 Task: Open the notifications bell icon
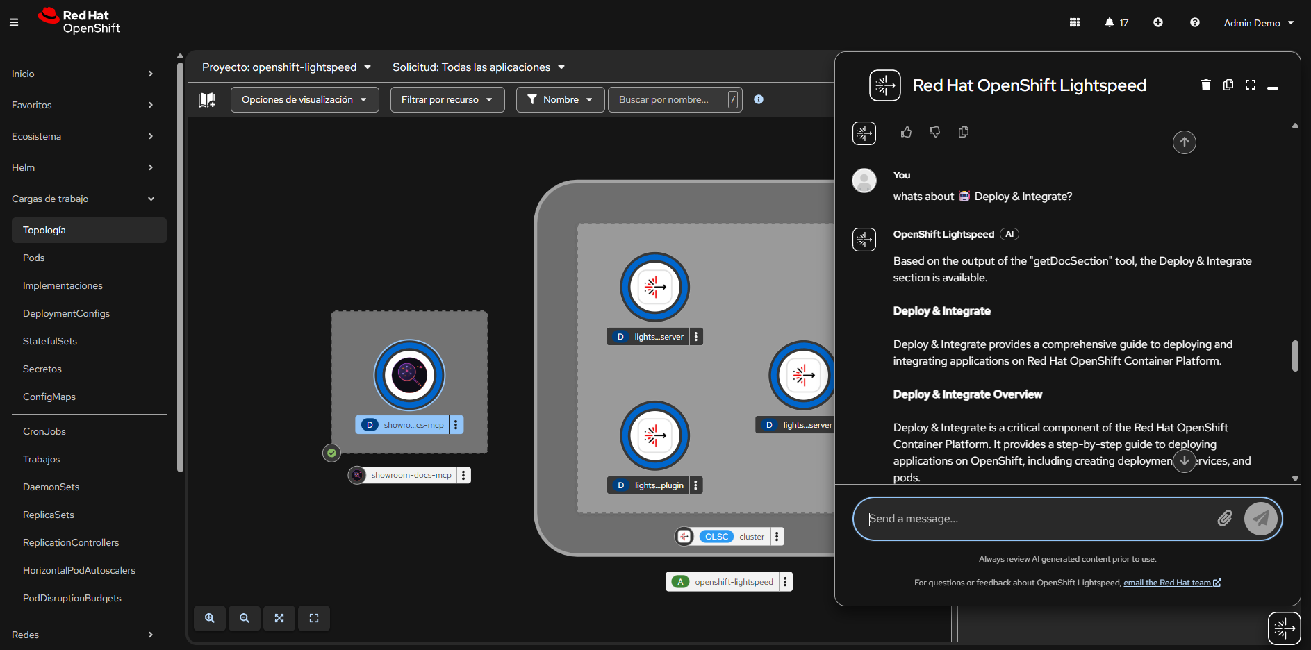[1110, 23]
